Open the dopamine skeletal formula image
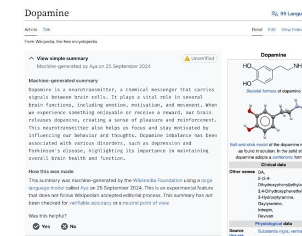This screenshot has height=236, width=302. pos(272,74)
